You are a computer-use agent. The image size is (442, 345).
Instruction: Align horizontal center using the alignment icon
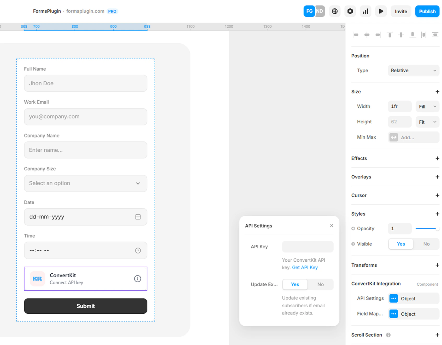(x=367, y=34)
